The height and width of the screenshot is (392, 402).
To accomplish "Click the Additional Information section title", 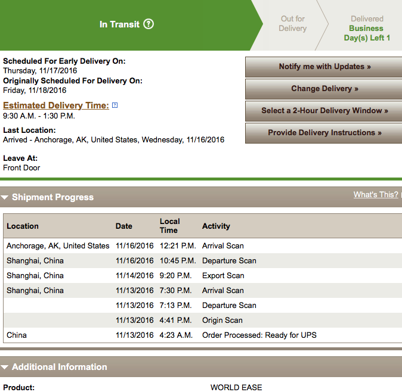I will (x=60, y=367).
